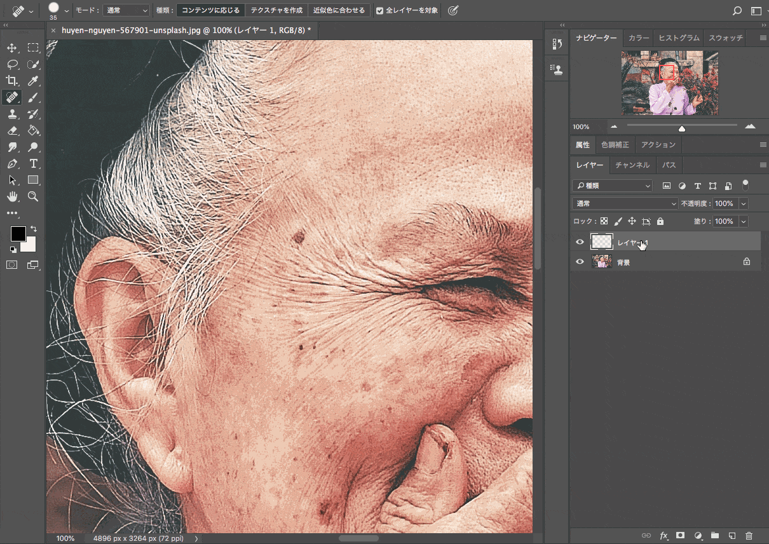The height and width of the screenshot is (544, 769).
Task: Select the Spot Healing Brush tool
Action: click(12, 97)
